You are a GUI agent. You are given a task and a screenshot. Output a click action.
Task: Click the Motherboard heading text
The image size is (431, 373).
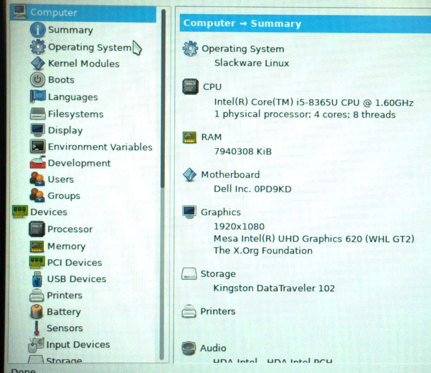click(230, 174)
